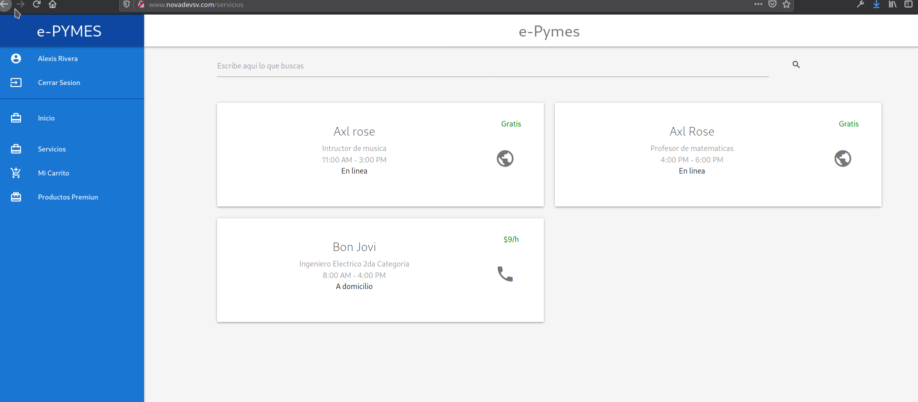Click the search field 'Escribe aqui lo que buscas'
Screen dimensions: 918x402
tap(493, 66)
